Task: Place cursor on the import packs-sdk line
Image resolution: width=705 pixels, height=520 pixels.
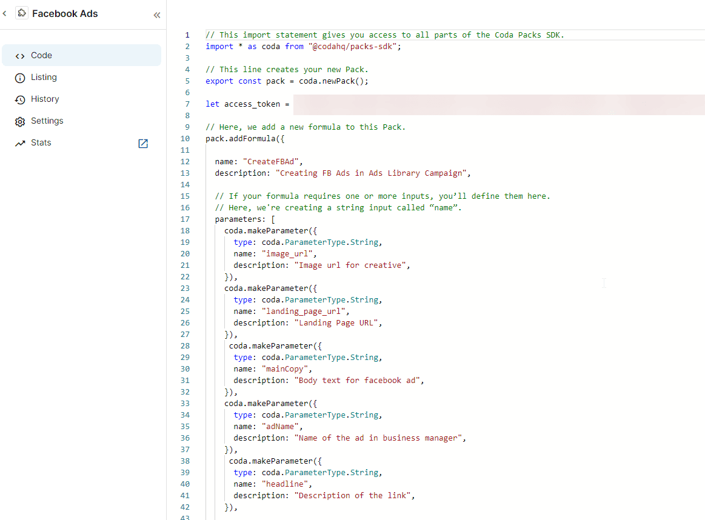Action: tap(303, 47)
